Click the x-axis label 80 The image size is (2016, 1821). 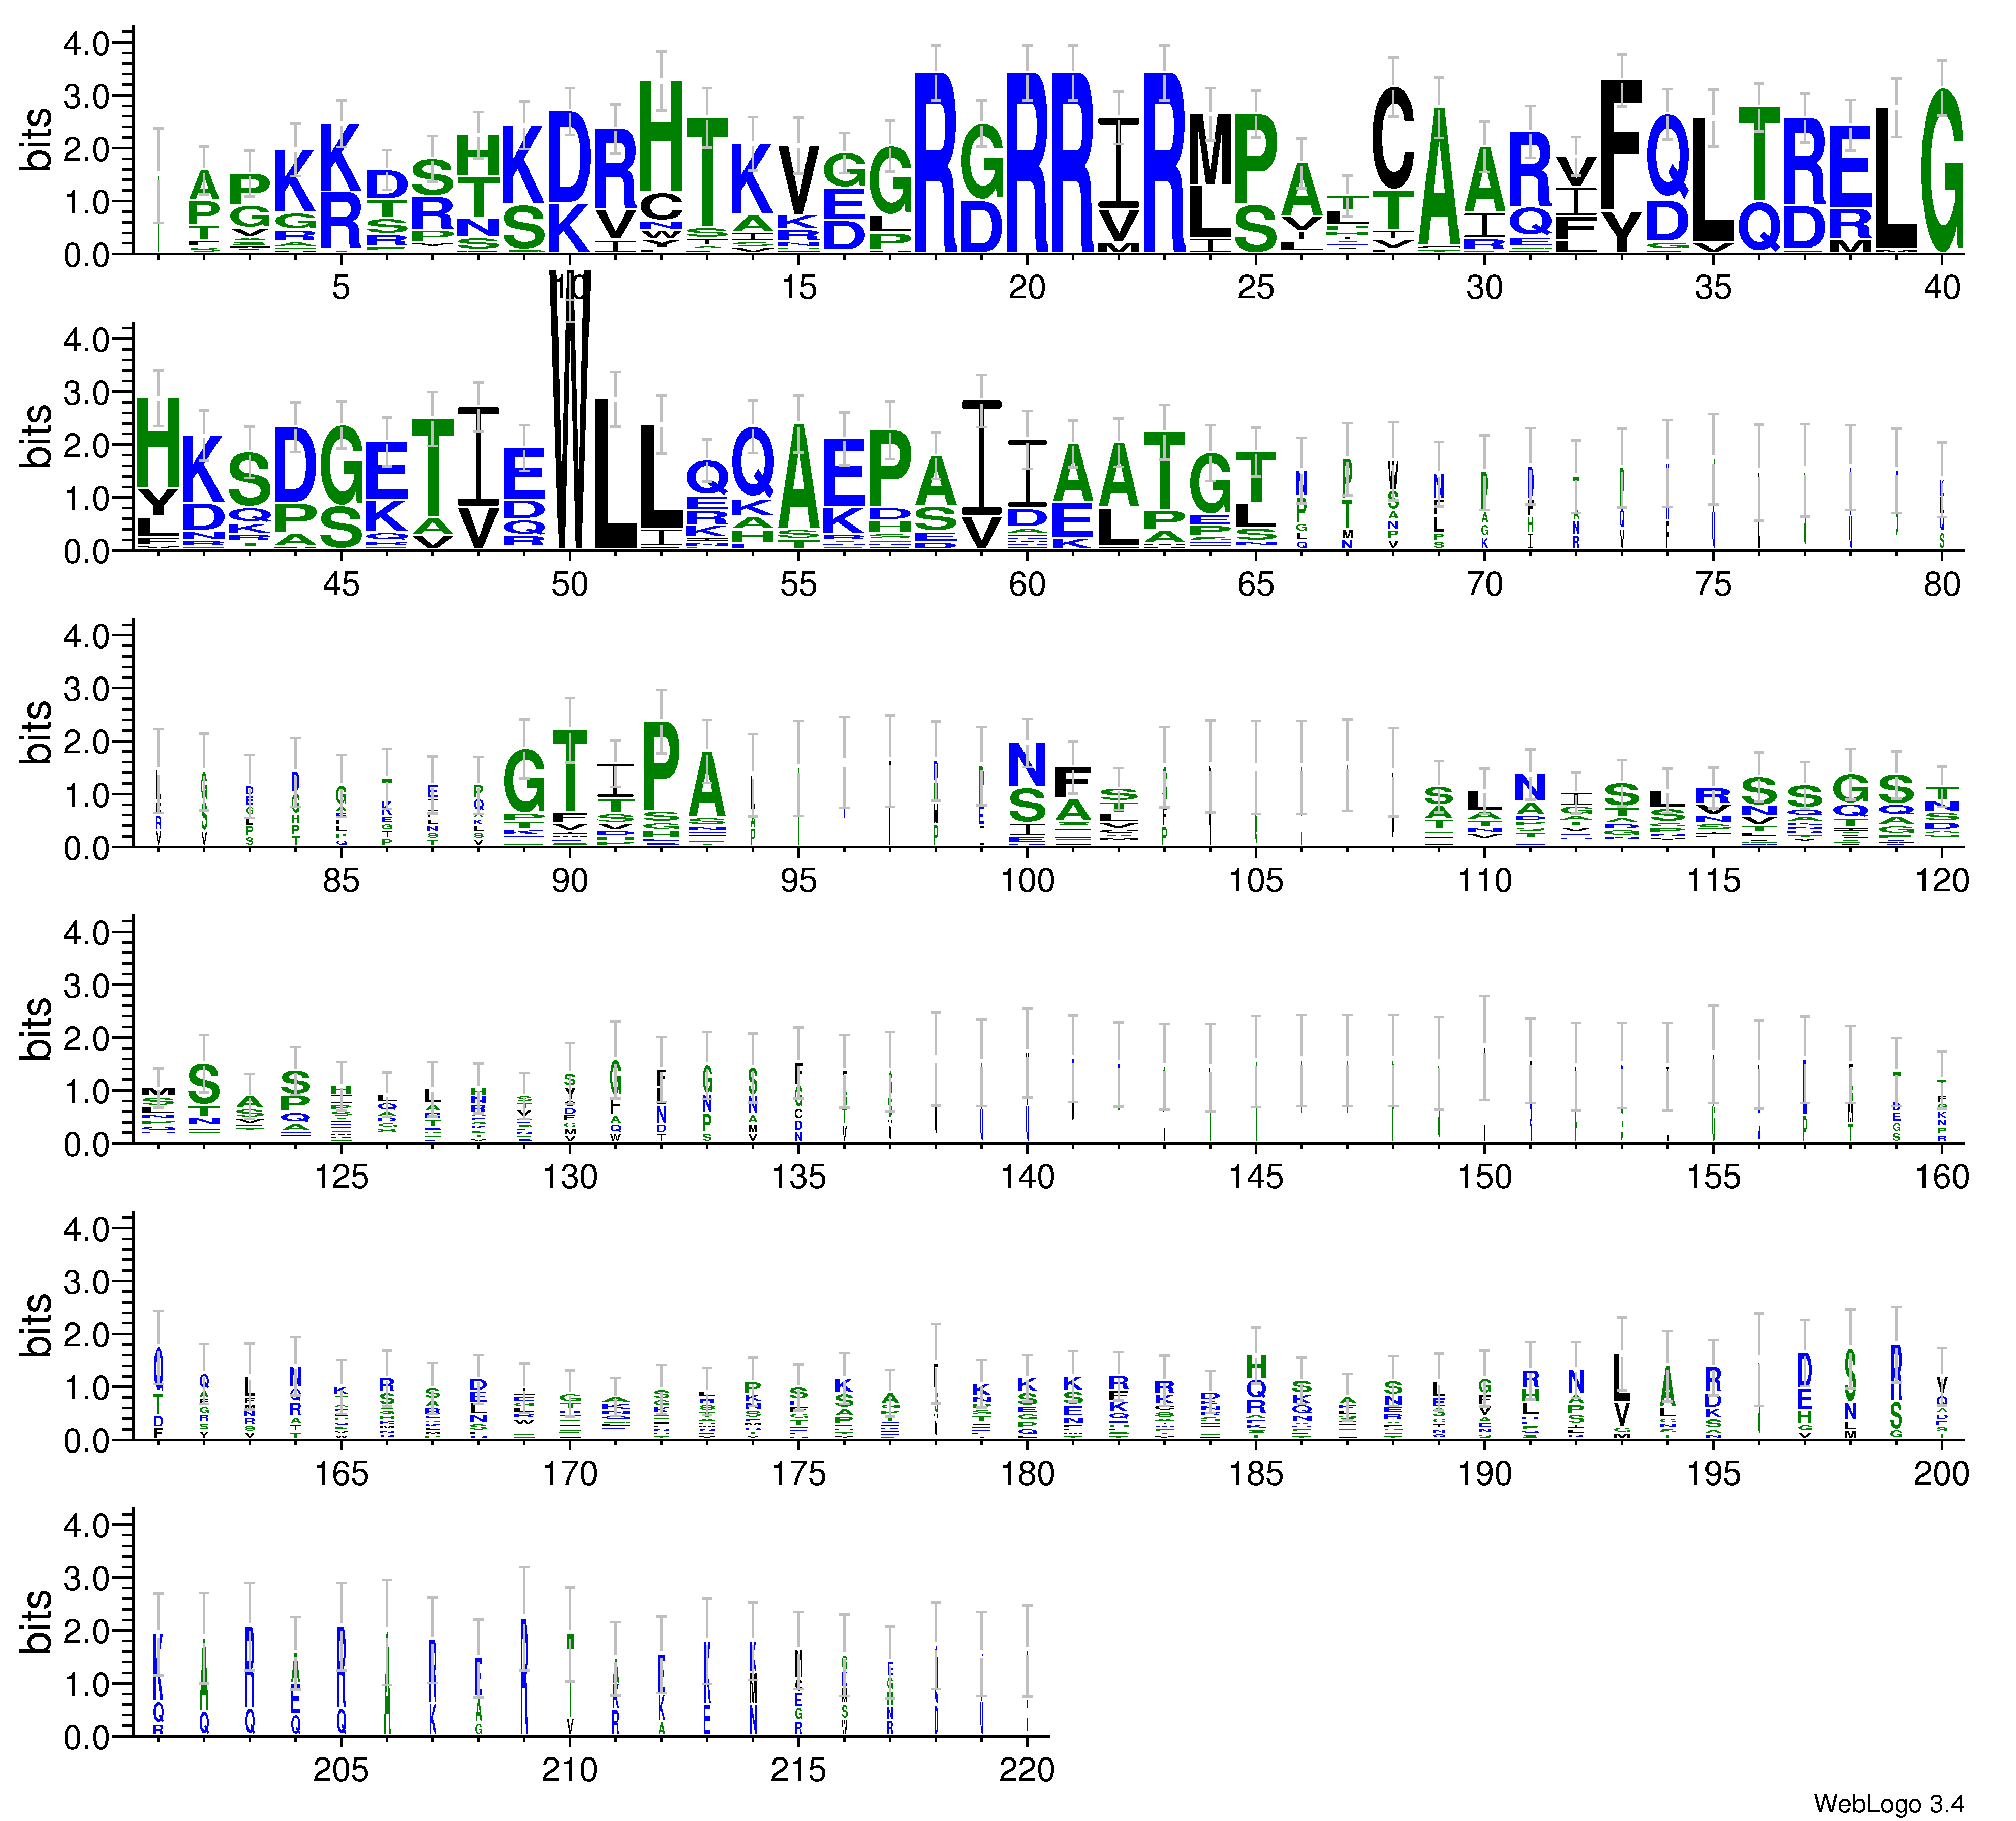pyautogui.click(x=1941, y=584)
